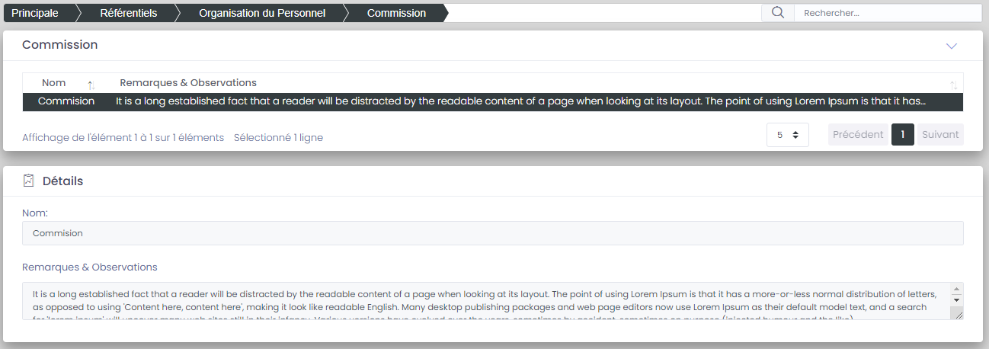
Task: Collapse the Commission panel with chevron
Action: click(x=951, y=46)
